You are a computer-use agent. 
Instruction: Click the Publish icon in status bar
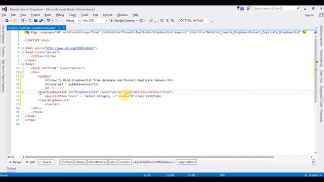coord(306,175)
